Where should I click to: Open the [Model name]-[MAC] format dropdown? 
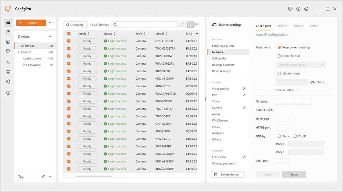[301, 65]
